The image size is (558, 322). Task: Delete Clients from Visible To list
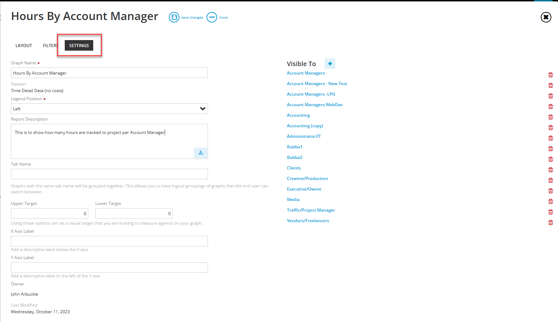[x=551, y=170]
